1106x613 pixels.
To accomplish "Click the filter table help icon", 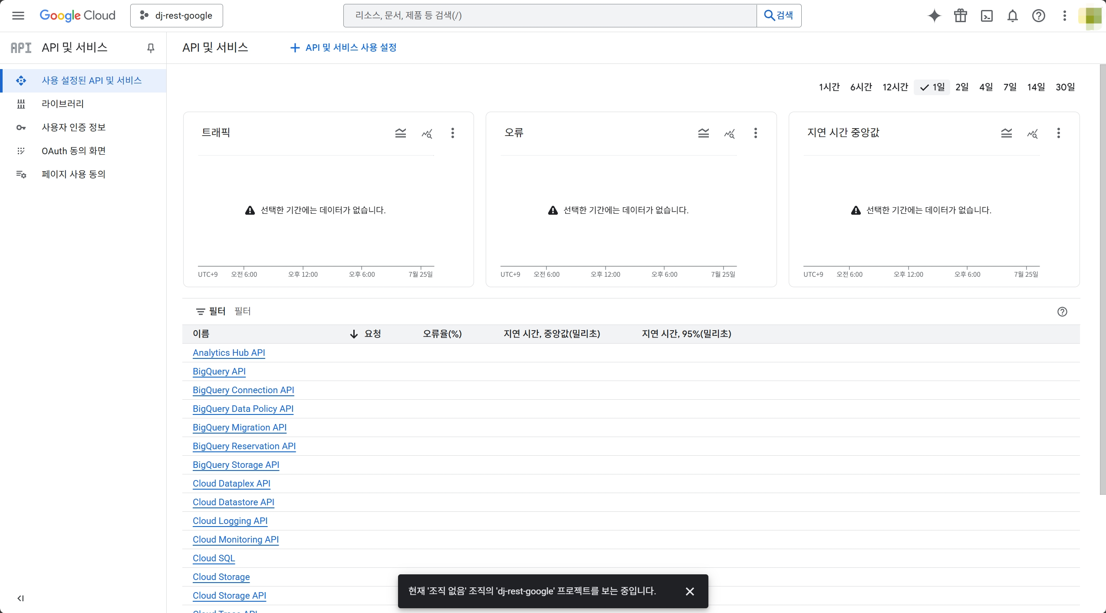I will pos(1062,311).
